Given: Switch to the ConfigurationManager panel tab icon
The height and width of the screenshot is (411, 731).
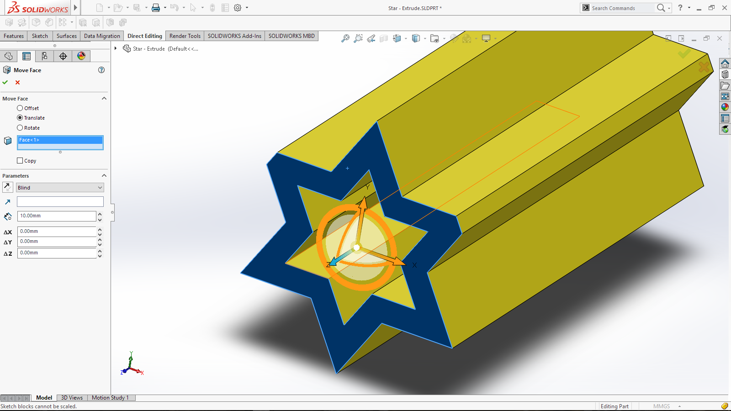Looking at the screenshot, I should pos(44,56).
